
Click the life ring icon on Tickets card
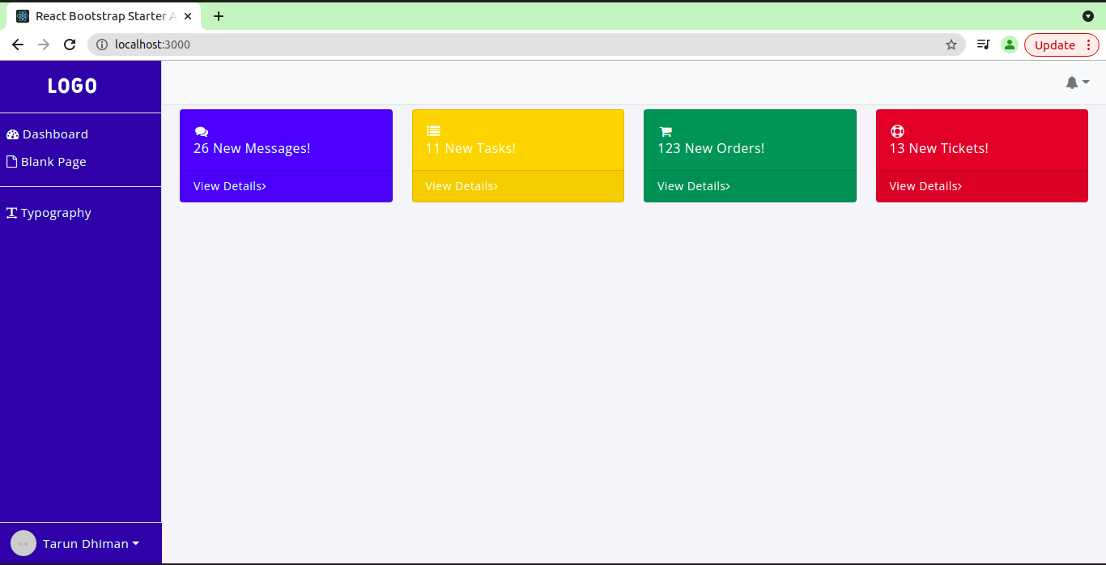click(x=897, y=131)
